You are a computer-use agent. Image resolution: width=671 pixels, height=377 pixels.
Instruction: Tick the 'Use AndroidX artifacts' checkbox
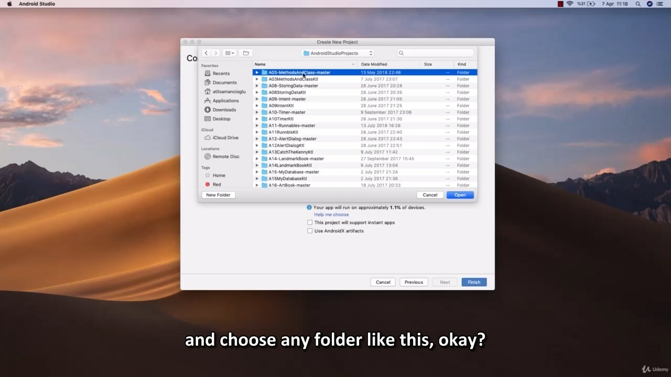pyautogui.click(x=310, y=231)
